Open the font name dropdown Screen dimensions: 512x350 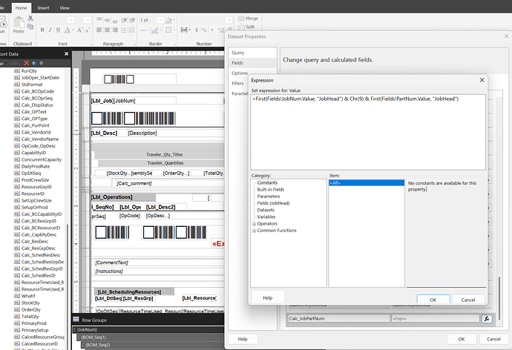pos(70,20)
